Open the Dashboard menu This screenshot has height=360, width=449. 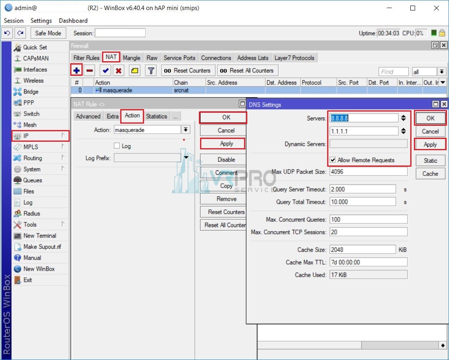click(x=73, y=21)
